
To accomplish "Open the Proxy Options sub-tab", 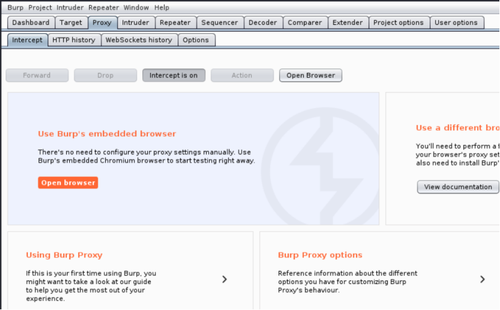I will (x=196, y=40).
